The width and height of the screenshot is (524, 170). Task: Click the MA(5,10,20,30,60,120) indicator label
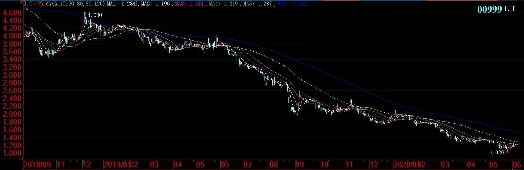[75, 4]
